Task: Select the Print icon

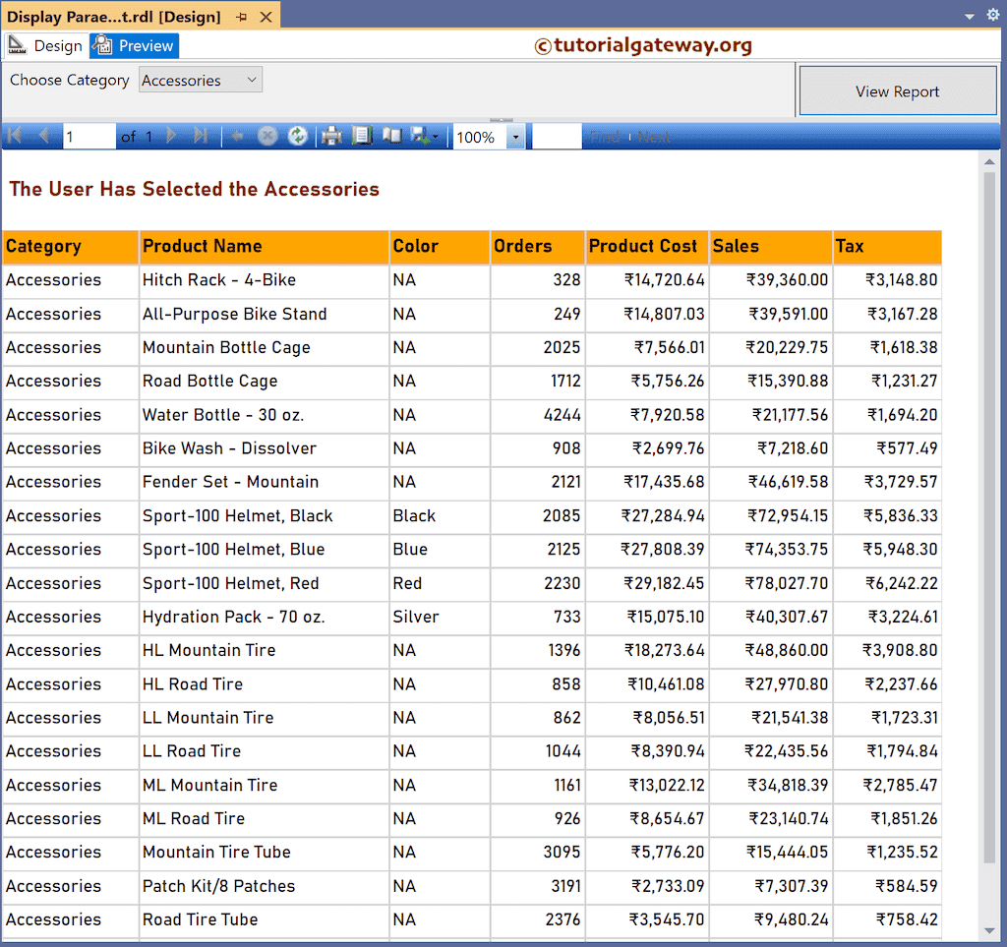Action: pyautogui.click(x=331, y=136)
